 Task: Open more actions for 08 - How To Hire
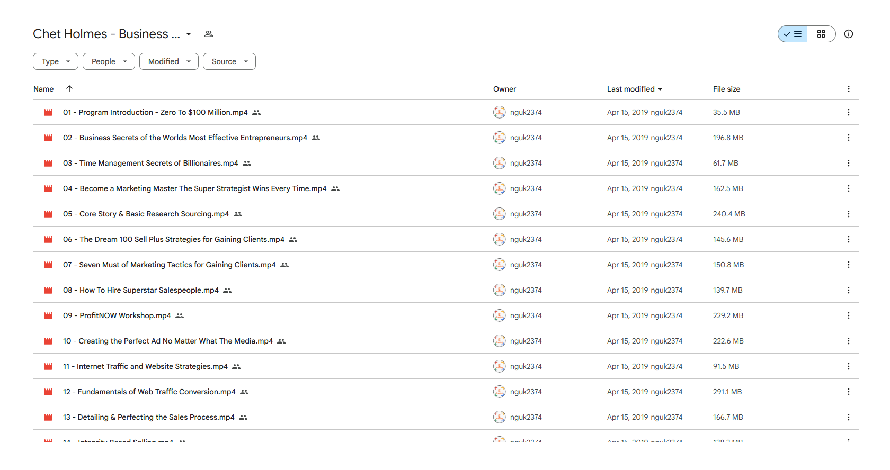tap(849, 290)
